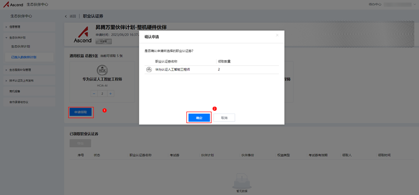Click the 职业认证券名称 column header in dialog
Screen dimensions: 419x195
[x=166, y=61]
